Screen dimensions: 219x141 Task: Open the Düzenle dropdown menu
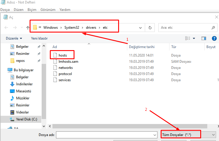14,38
